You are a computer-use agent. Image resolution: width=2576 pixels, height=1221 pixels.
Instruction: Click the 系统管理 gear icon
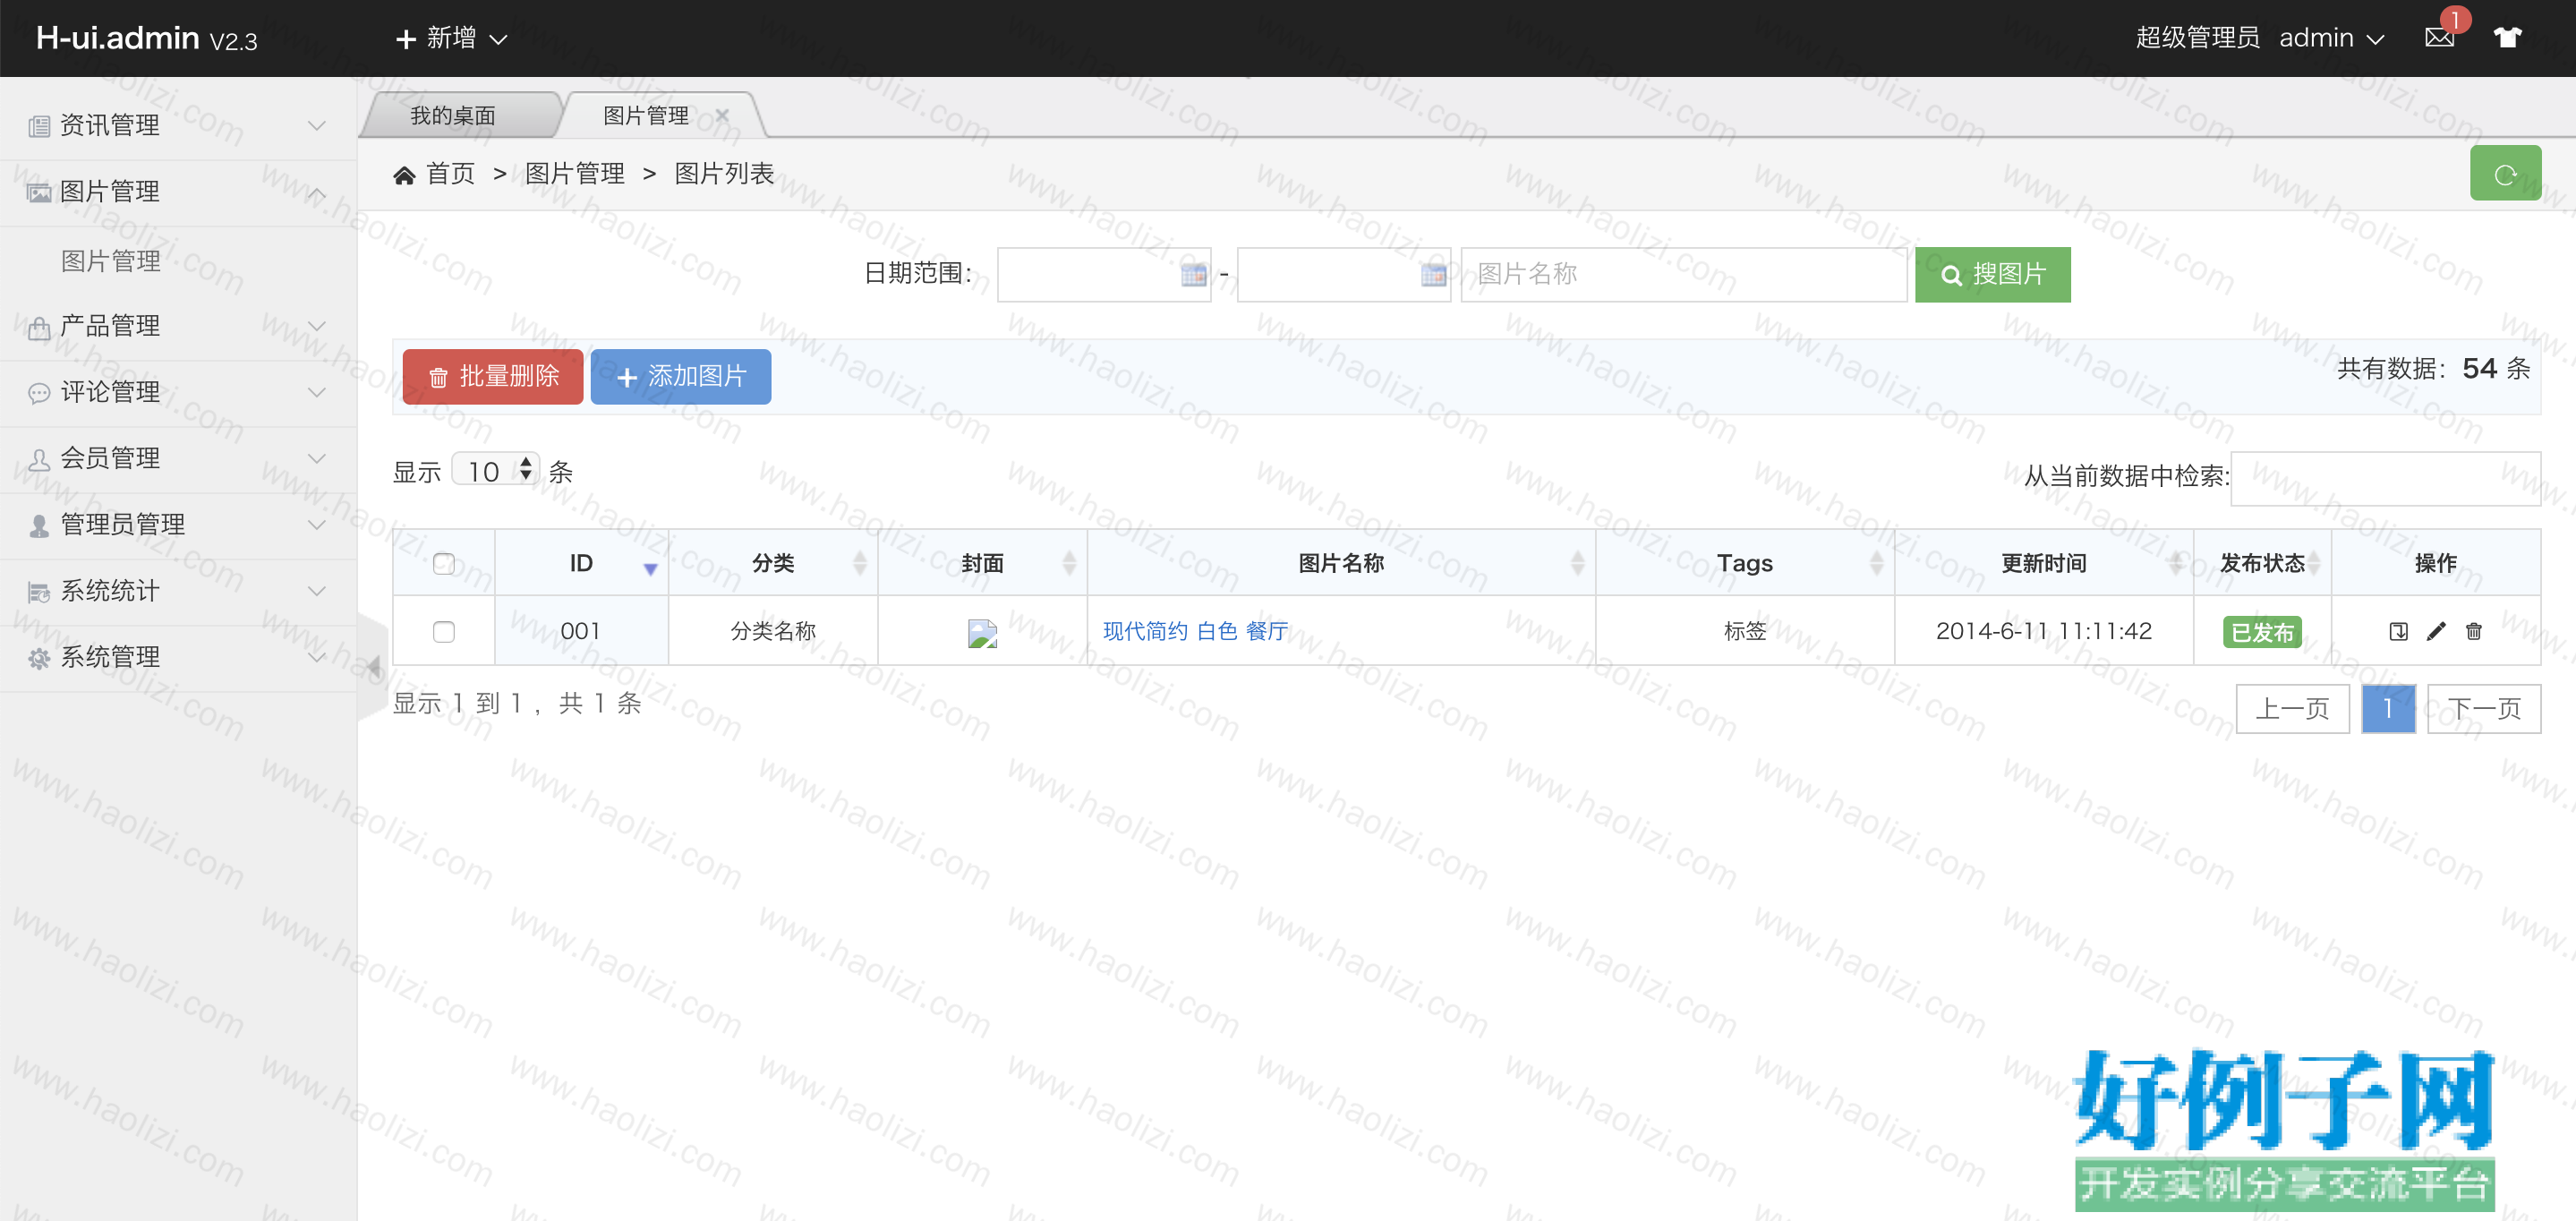point(39,658)
